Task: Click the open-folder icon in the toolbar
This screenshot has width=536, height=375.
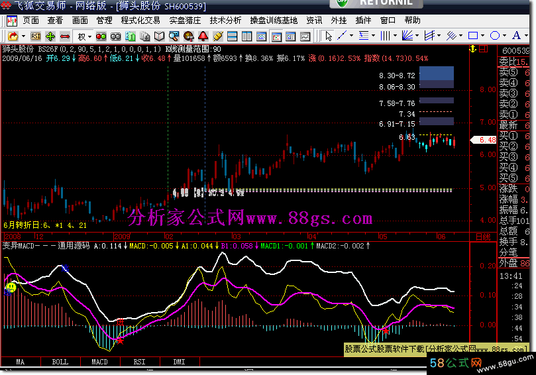Action: [x=13, y=36]
